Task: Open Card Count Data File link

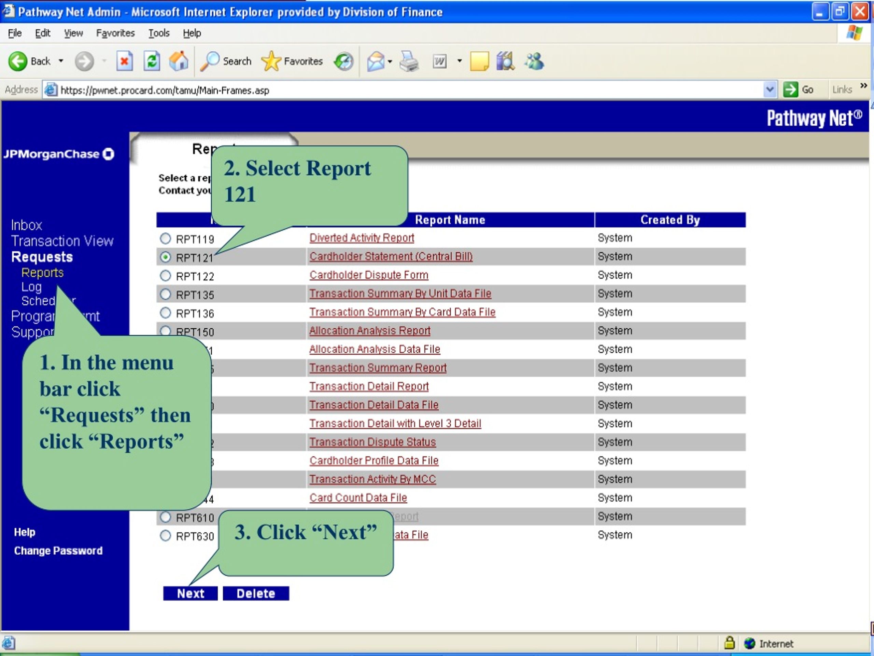Action: tap(358, 497)
